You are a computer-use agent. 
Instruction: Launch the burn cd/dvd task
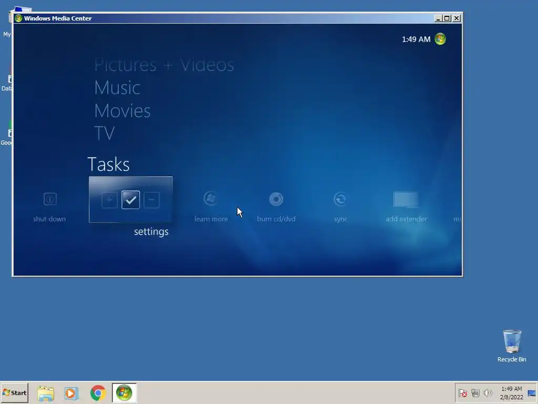pyautogui.click(x=276, y=199)
